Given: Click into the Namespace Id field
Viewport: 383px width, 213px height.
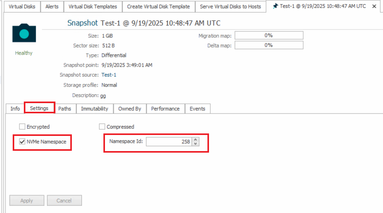Looking at the screenshot, I should [169, 142].
